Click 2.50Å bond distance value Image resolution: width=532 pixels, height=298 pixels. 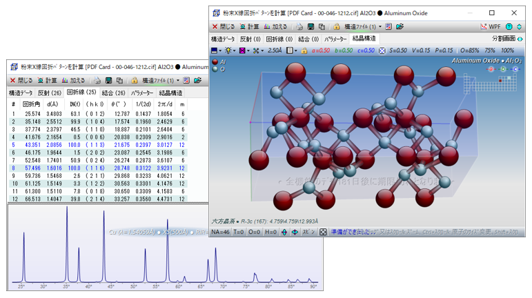tap(275, 50)
